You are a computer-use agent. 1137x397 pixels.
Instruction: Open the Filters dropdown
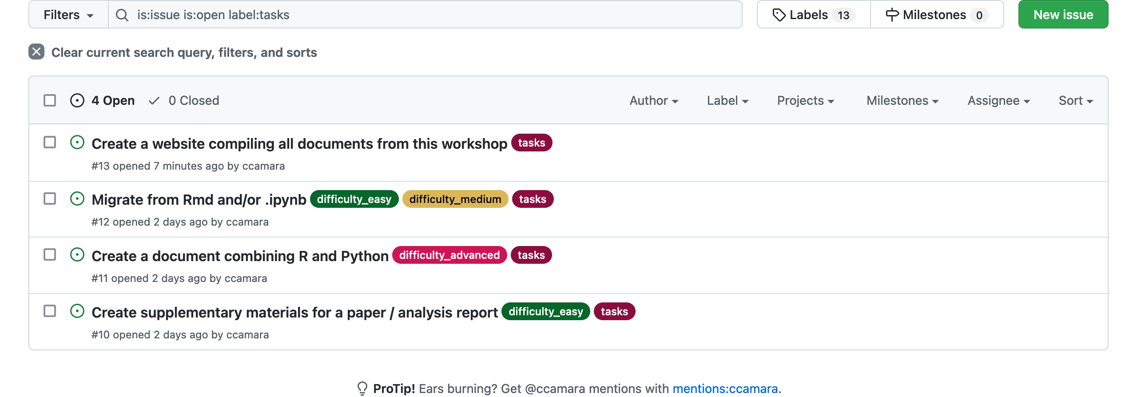tap(68, 15)
